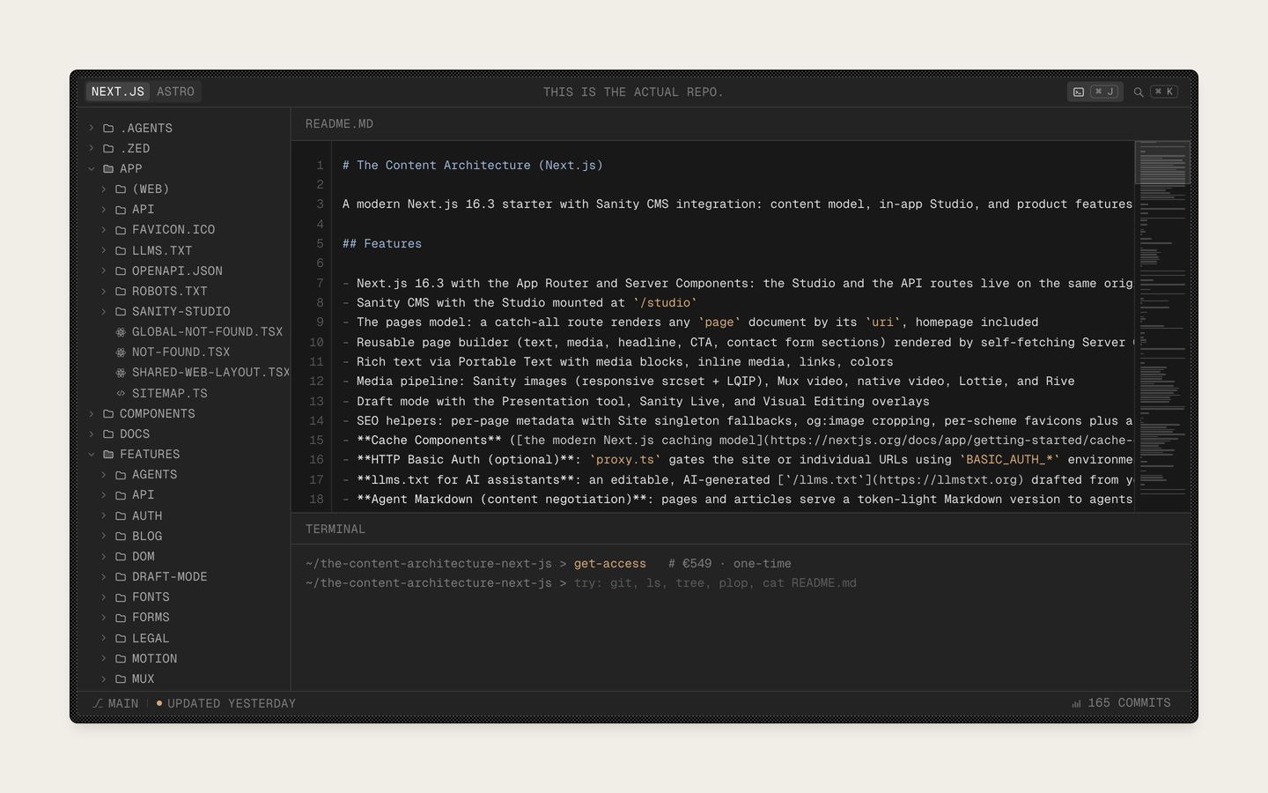The width and height of the screenshot is (1268, 793).
Task: Expand the SANITY-STUDIO folder chevron
Action: [x=104, y=311]
